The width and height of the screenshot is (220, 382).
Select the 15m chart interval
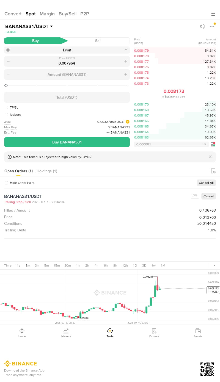coord(57,265)
